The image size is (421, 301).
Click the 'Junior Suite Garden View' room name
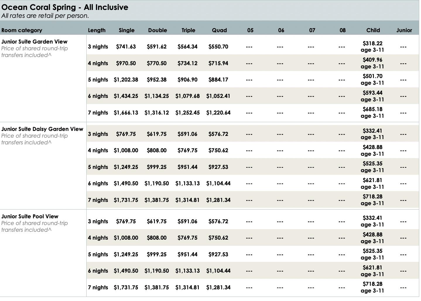pos(34,41)
